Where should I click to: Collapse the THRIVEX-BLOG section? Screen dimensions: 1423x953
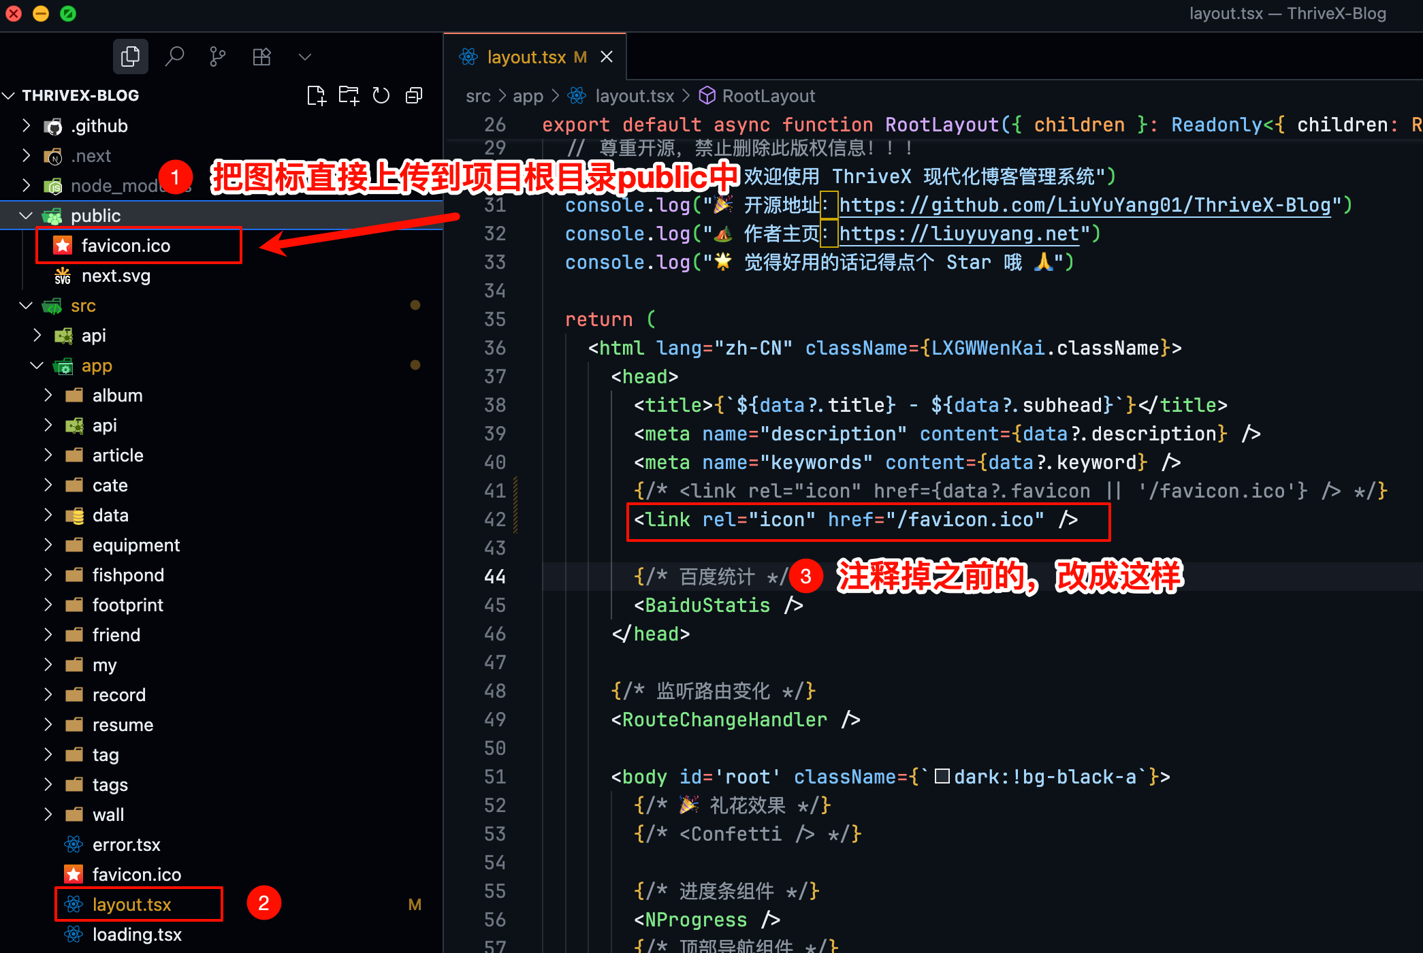(10, 95)
